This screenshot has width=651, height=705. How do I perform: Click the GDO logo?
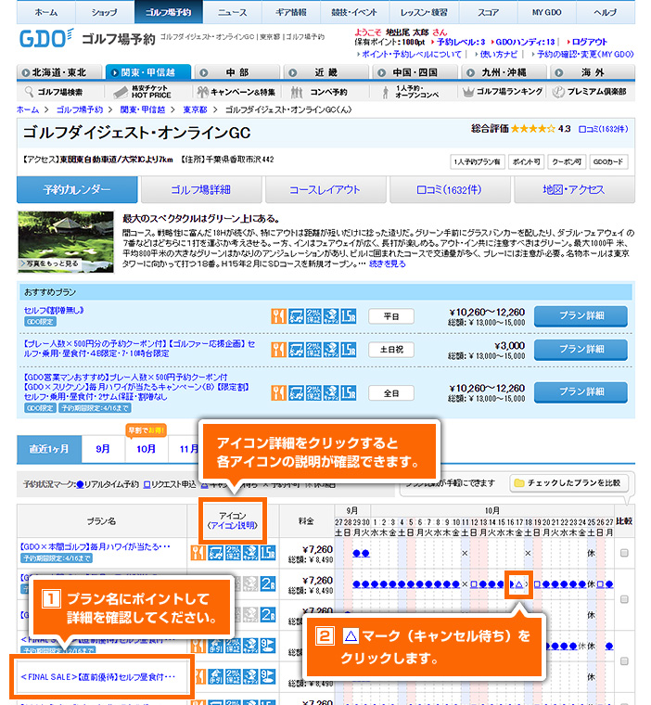[46, 38]
